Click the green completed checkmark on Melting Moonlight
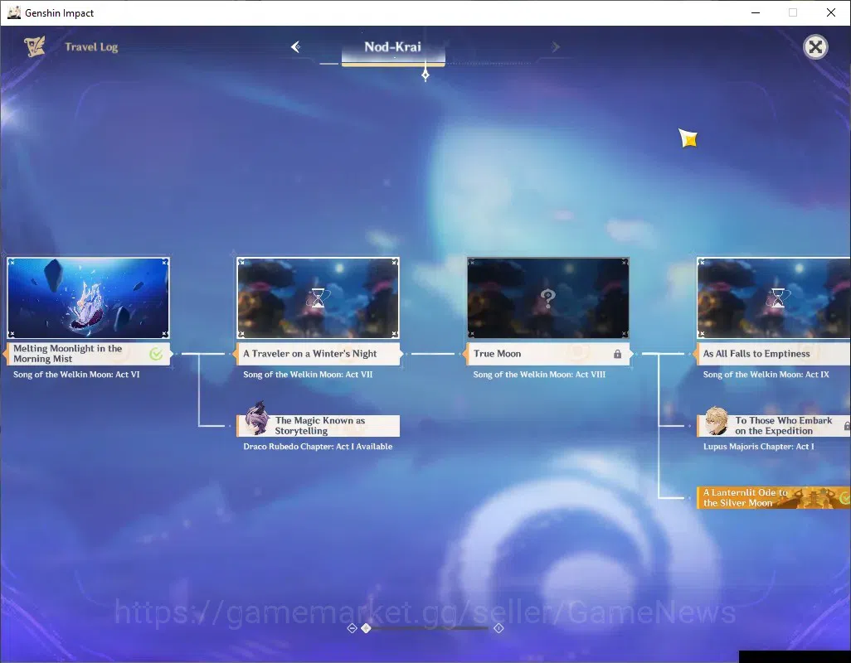This screenshot has width=851, height=663. pos(156,354)
